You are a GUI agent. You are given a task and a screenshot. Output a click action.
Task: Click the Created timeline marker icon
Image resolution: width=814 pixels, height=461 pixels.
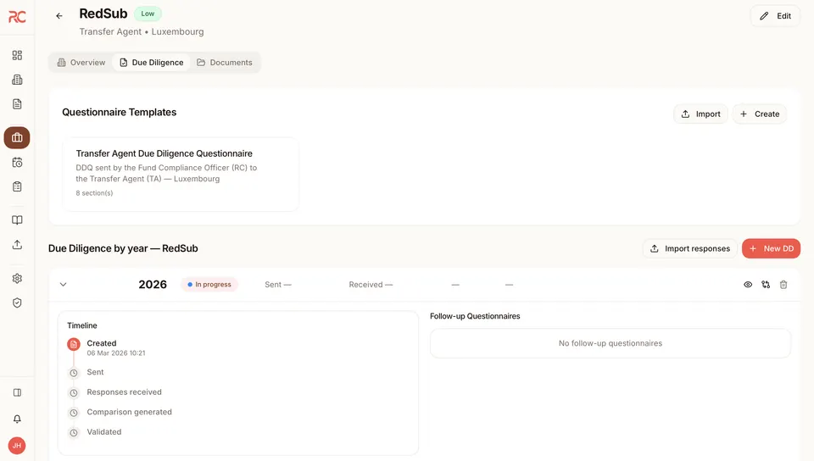pos(74,344)
